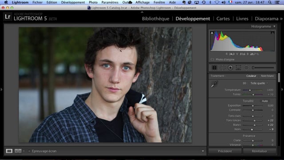284x160 pixels.
Task: Toggle shadow clipping triangle in histogram
Action: click(x=212, y=33)
